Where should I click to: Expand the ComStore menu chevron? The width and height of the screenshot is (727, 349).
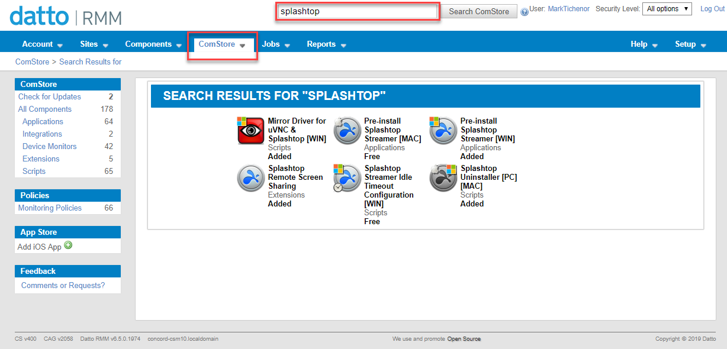pyautogui.click(x=242, y=44)
